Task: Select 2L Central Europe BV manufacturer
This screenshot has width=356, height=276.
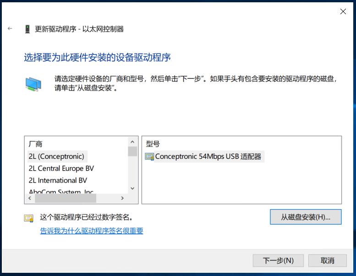Action: tap(61, 168)
